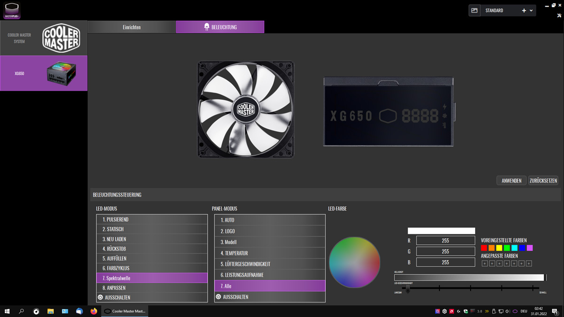Select the Cooler Master System entry
Screen dimensions: 564x317
(44, 38)
